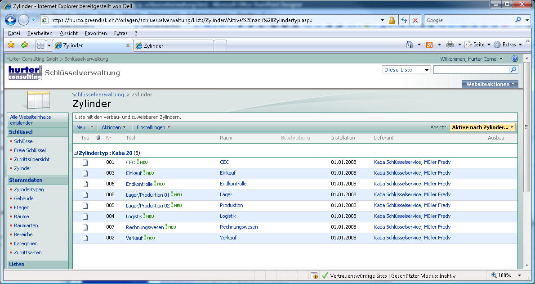This screenshot has height=284, width=535.
Task: Open the Zylindertypen link in sidebar
Action: point(29,189)
